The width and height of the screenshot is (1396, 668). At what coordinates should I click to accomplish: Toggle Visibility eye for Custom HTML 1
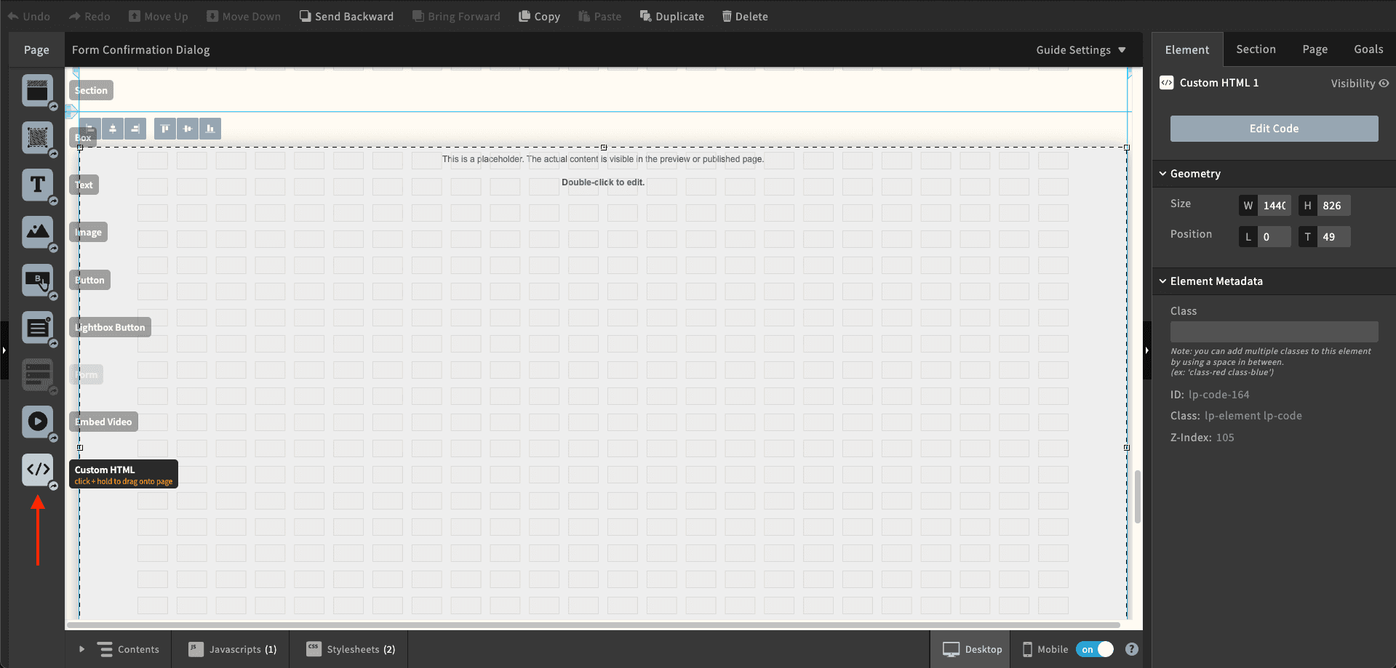click(x=1384, y=83)
